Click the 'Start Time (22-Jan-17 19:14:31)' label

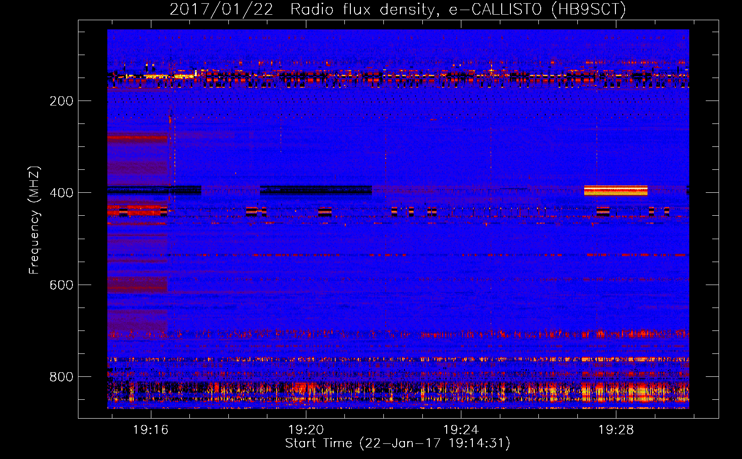pos(398,443)
